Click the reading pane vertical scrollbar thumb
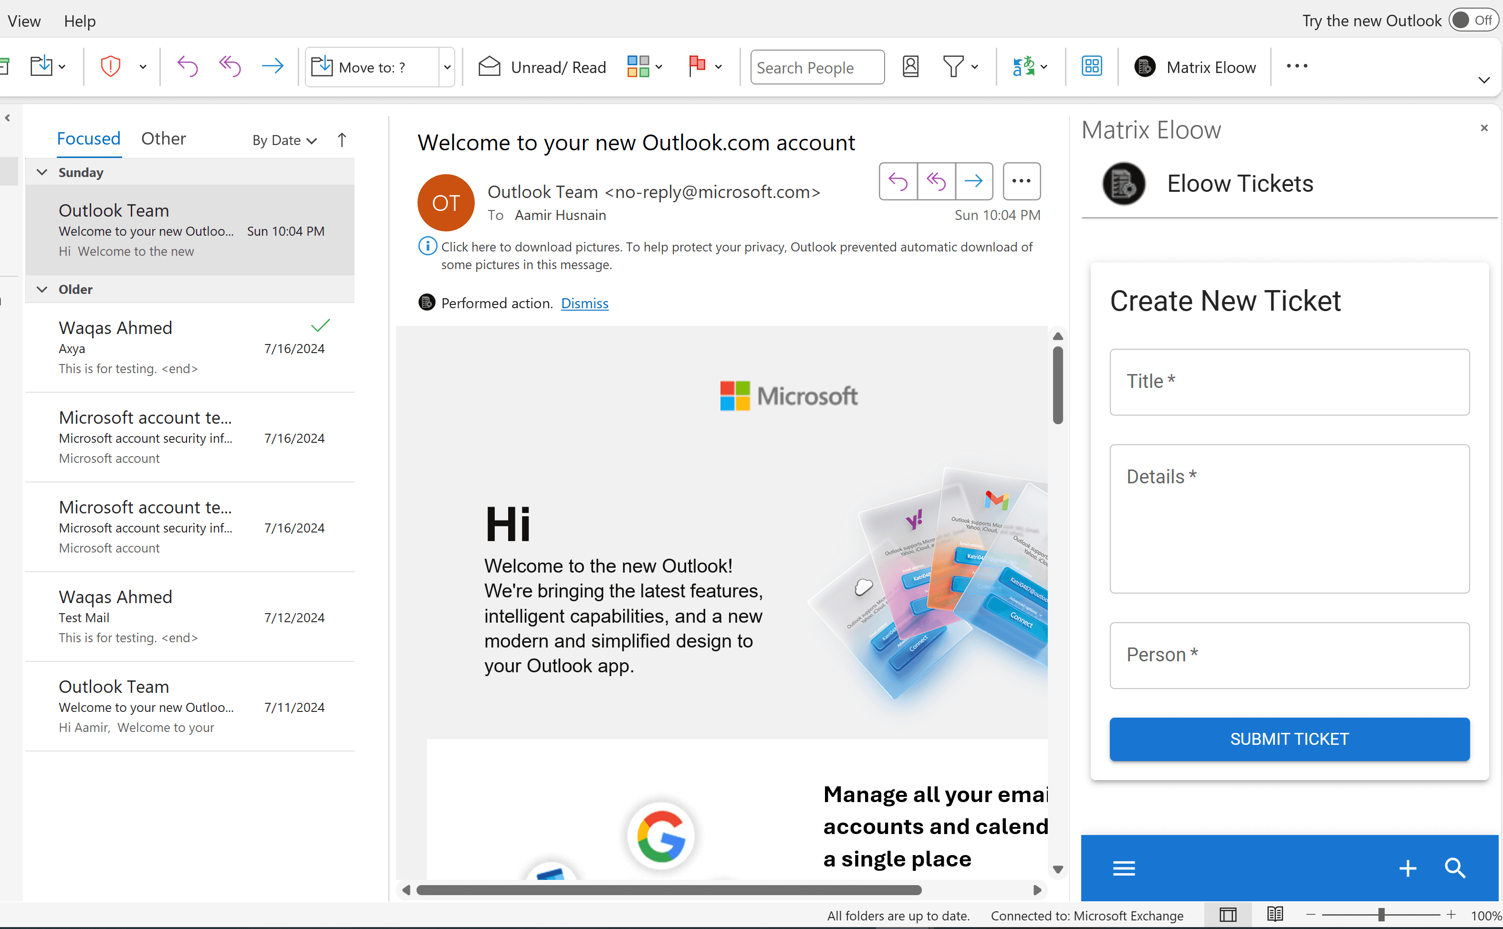1503x929 pixels. [x=1057, y=385]
